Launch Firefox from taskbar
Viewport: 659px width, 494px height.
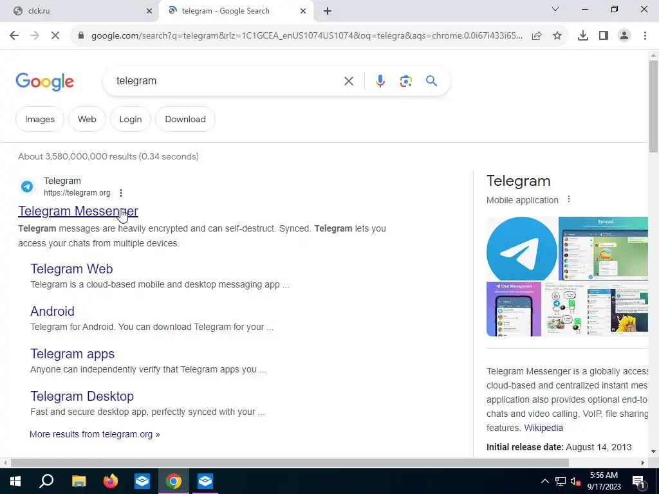pos(111,481)
